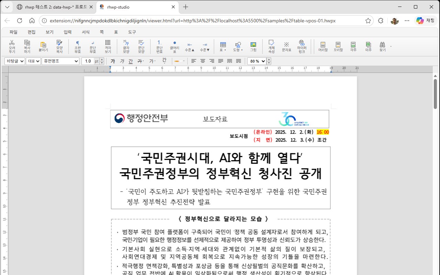Align paragraph text left
This screenshot has height=275, width=440.
pos(194,61)
